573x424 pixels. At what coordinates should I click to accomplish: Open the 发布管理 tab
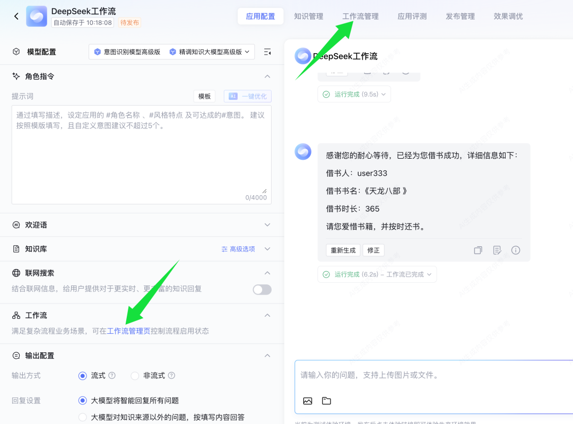coord(461,16)
